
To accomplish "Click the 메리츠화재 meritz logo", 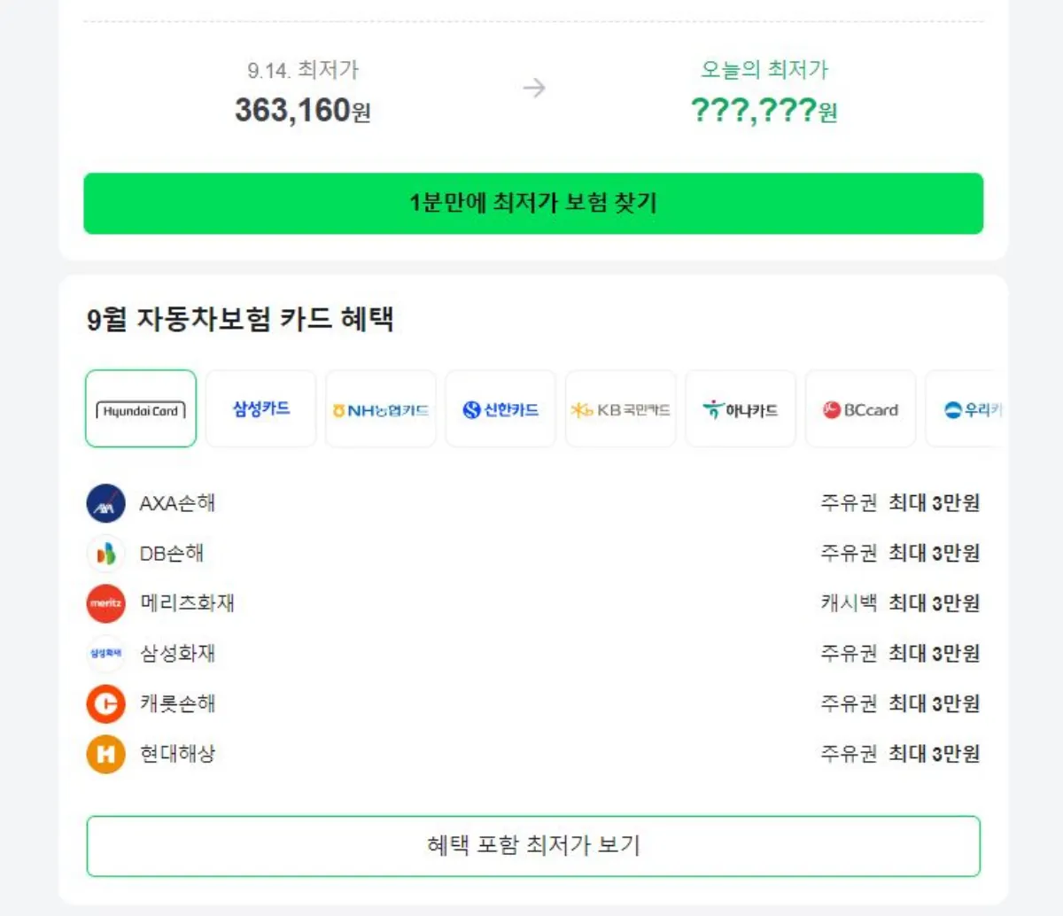I will [105, 603].
